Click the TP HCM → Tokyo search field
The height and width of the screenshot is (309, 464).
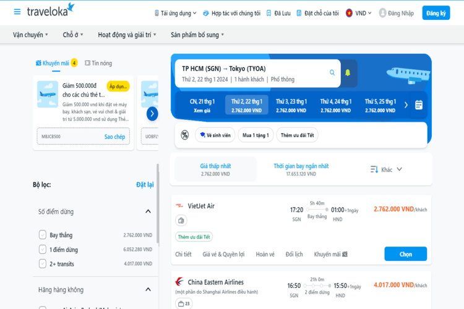coord(258,74)
